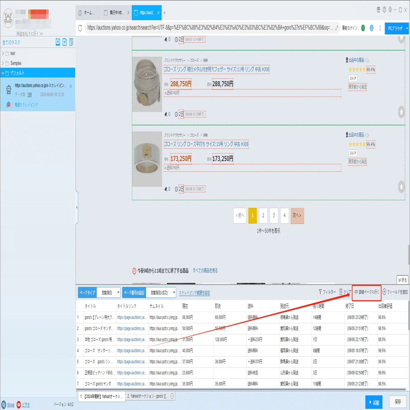Viewport: 410px width, 410px height.
Task: Go to page 4 of results
Action: click(285, 215)
